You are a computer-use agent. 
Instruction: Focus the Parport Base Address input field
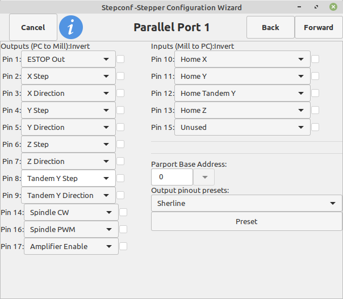[x=172, y=177]
